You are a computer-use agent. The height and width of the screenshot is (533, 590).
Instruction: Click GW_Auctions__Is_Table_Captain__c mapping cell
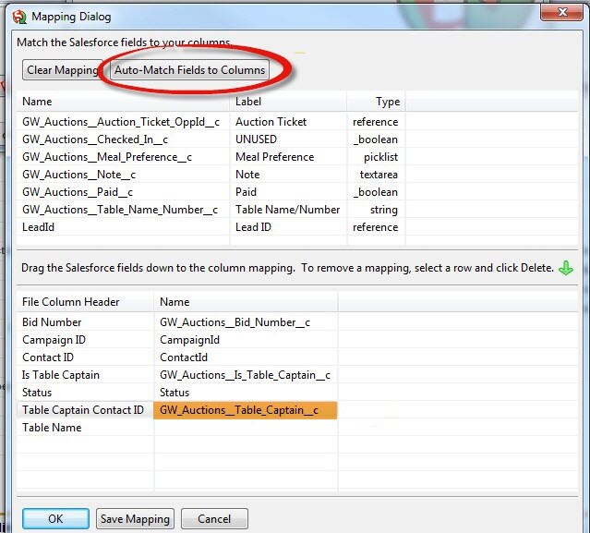click(x=245, y=375)
